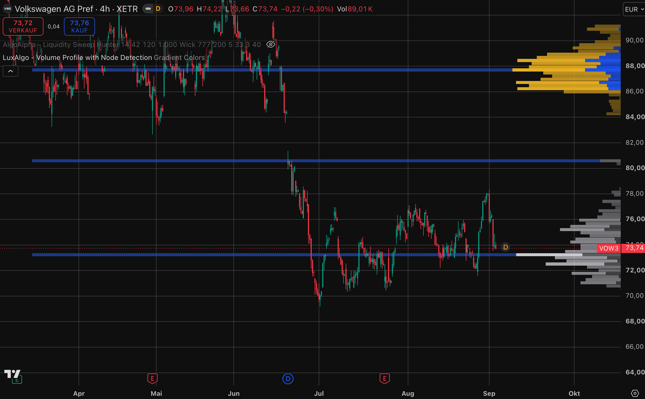Click the high value H74,22 in header

click(209, 9)
